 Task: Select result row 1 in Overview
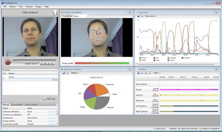(x=30, y=78)
